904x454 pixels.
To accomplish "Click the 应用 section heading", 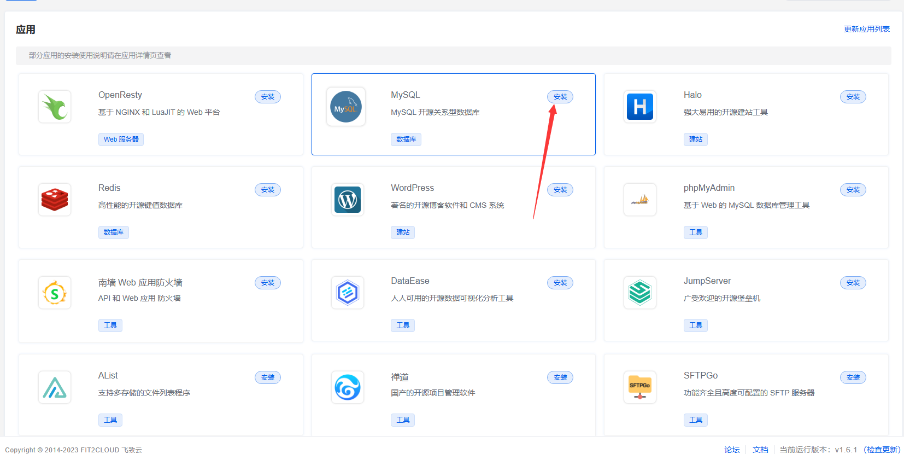I will (26, 30).
